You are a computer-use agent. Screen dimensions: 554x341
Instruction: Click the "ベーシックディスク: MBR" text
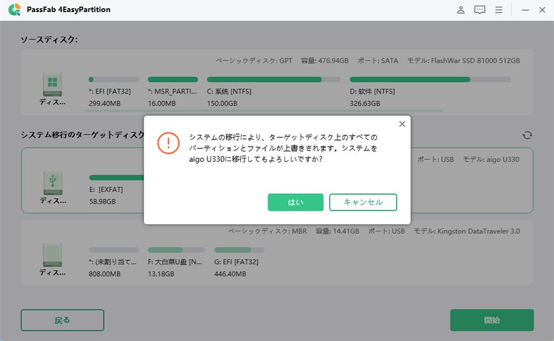pyautogui.click(x=267, y=231)
